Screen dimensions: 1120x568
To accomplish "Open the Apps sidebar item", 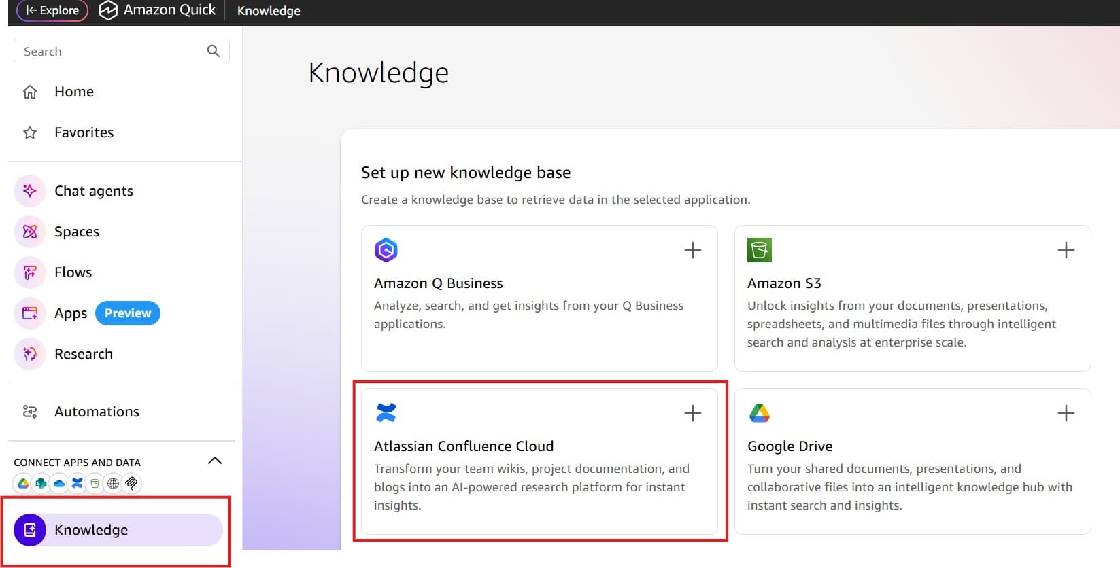I will tap(71, 313).
